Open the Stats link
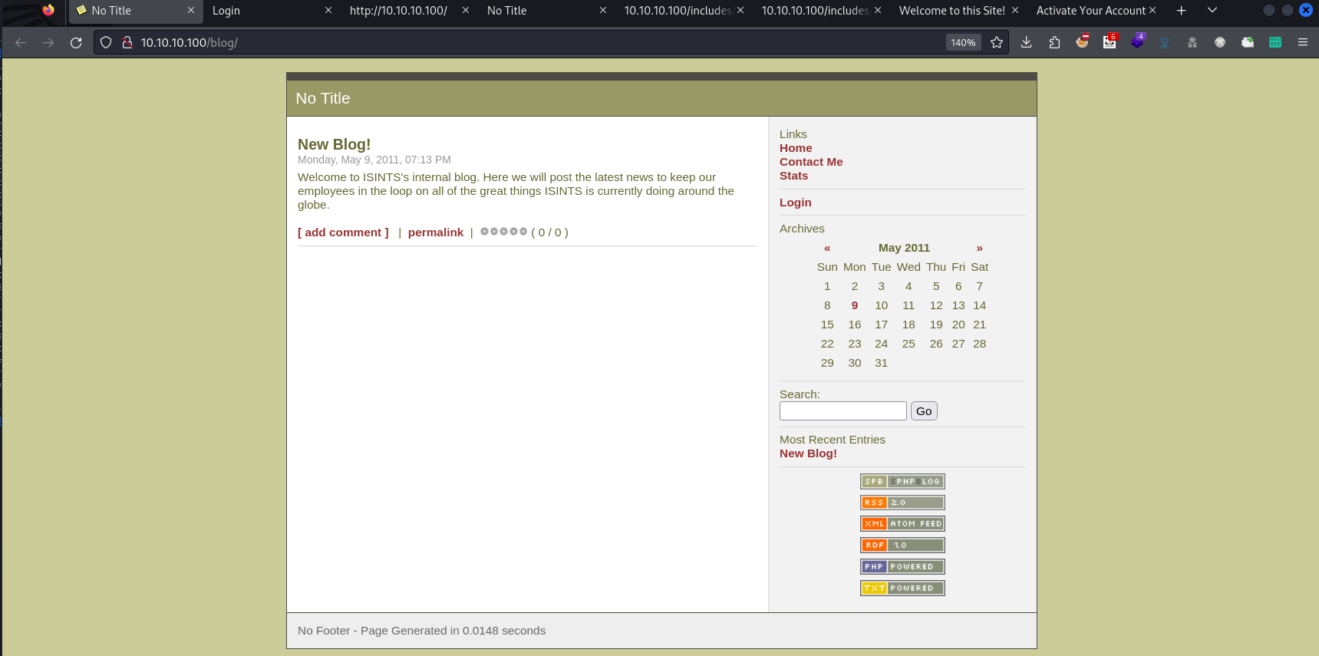Viewport: 1319px width, 656px height. (793, 176)
